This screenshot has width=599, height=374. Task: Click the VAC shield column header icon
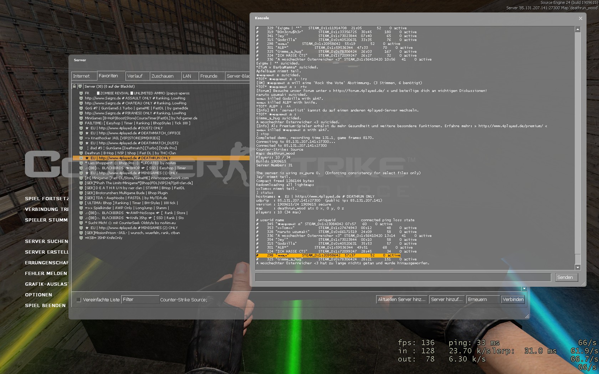(x=80, y=86)
